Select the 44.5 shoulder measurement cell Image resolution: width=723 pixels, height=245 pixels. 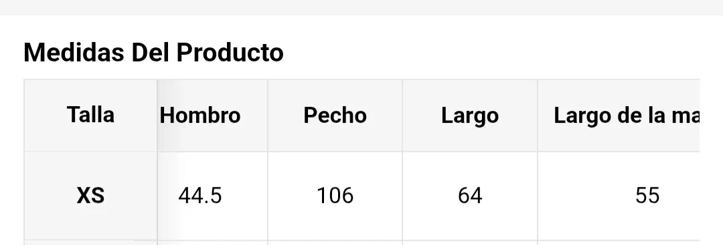coord(213,196)
